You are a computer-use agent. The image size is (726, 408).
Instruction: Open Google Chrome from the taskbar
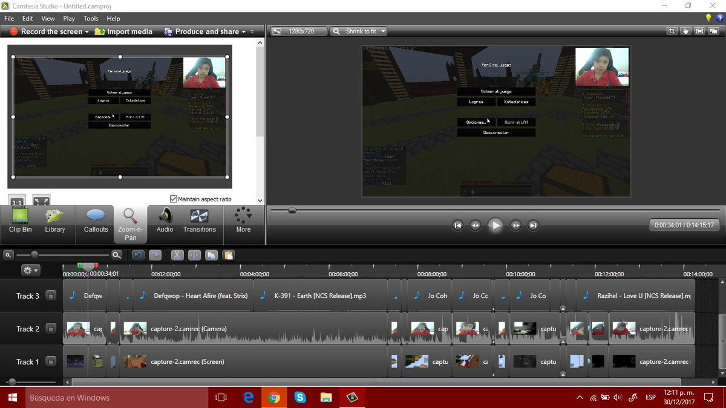pyautogui.click(x=274, y=397)
